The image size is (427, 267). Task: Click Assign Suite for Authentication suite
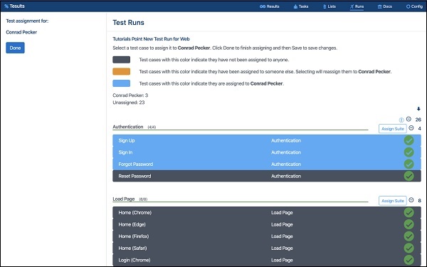[392, 129]
